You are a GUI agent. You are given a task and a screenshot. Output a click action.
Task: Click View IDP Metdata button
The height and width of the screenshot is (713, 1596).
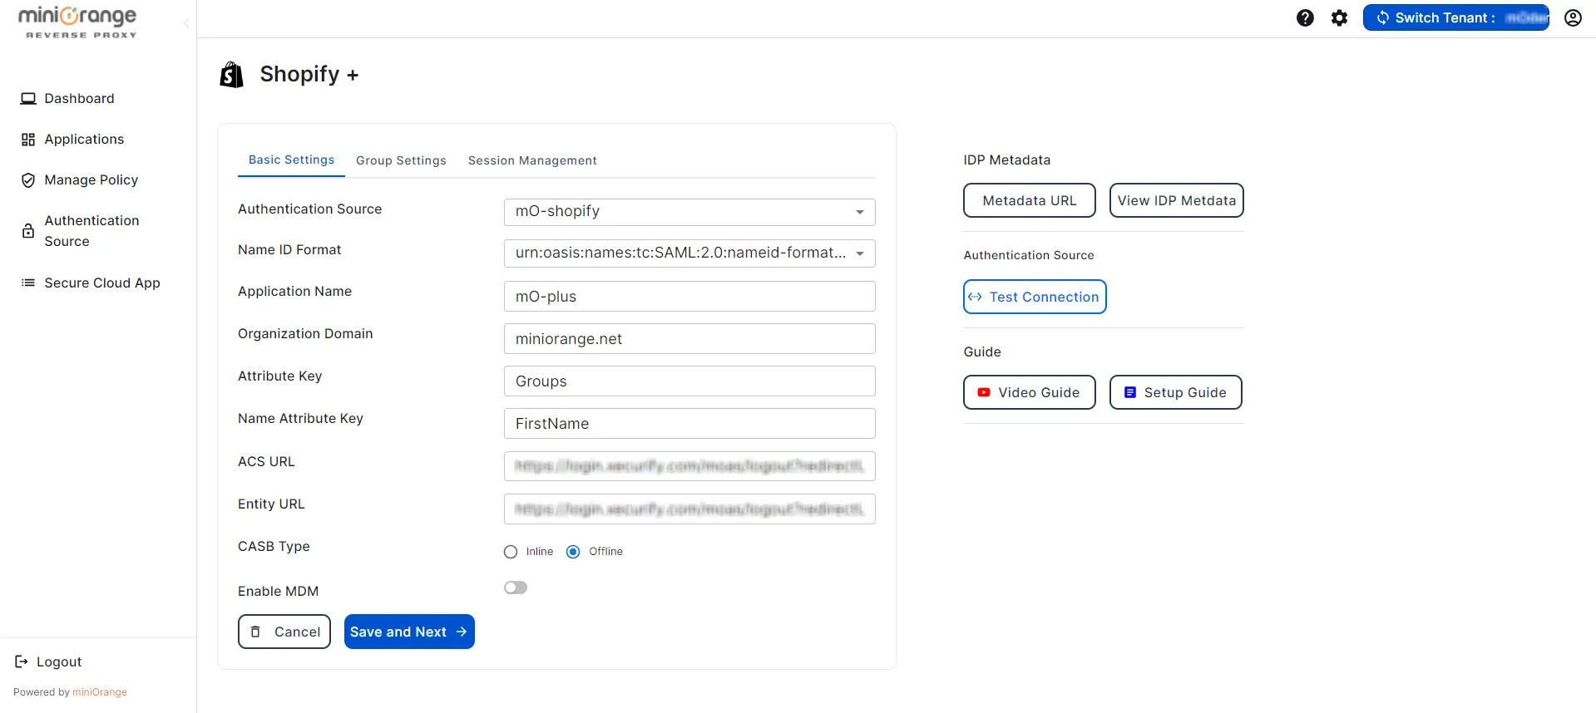tap(1177, 200)
